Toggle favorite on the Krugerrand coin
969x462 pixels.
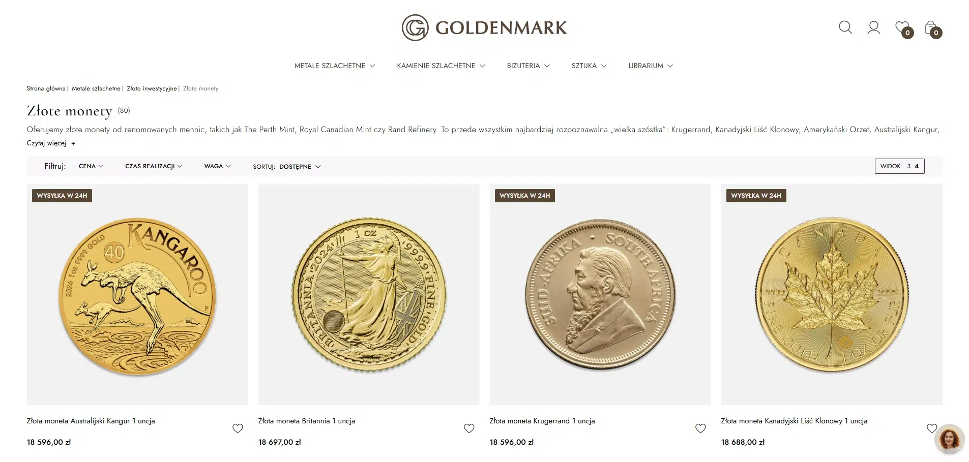(700, 428)
